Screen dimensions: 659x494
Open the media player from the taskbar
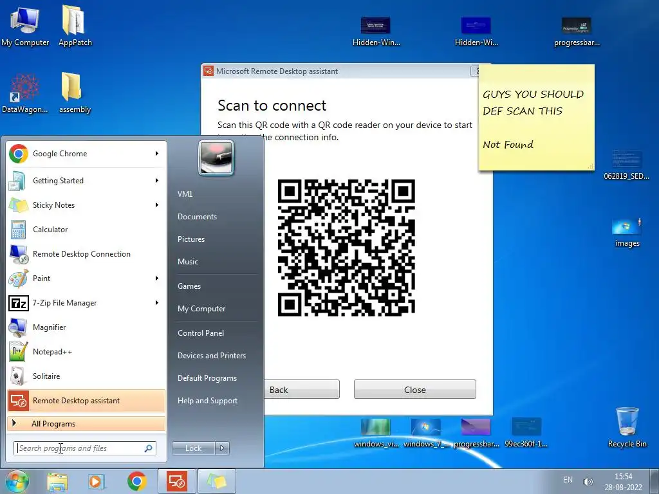pos(97,481)
